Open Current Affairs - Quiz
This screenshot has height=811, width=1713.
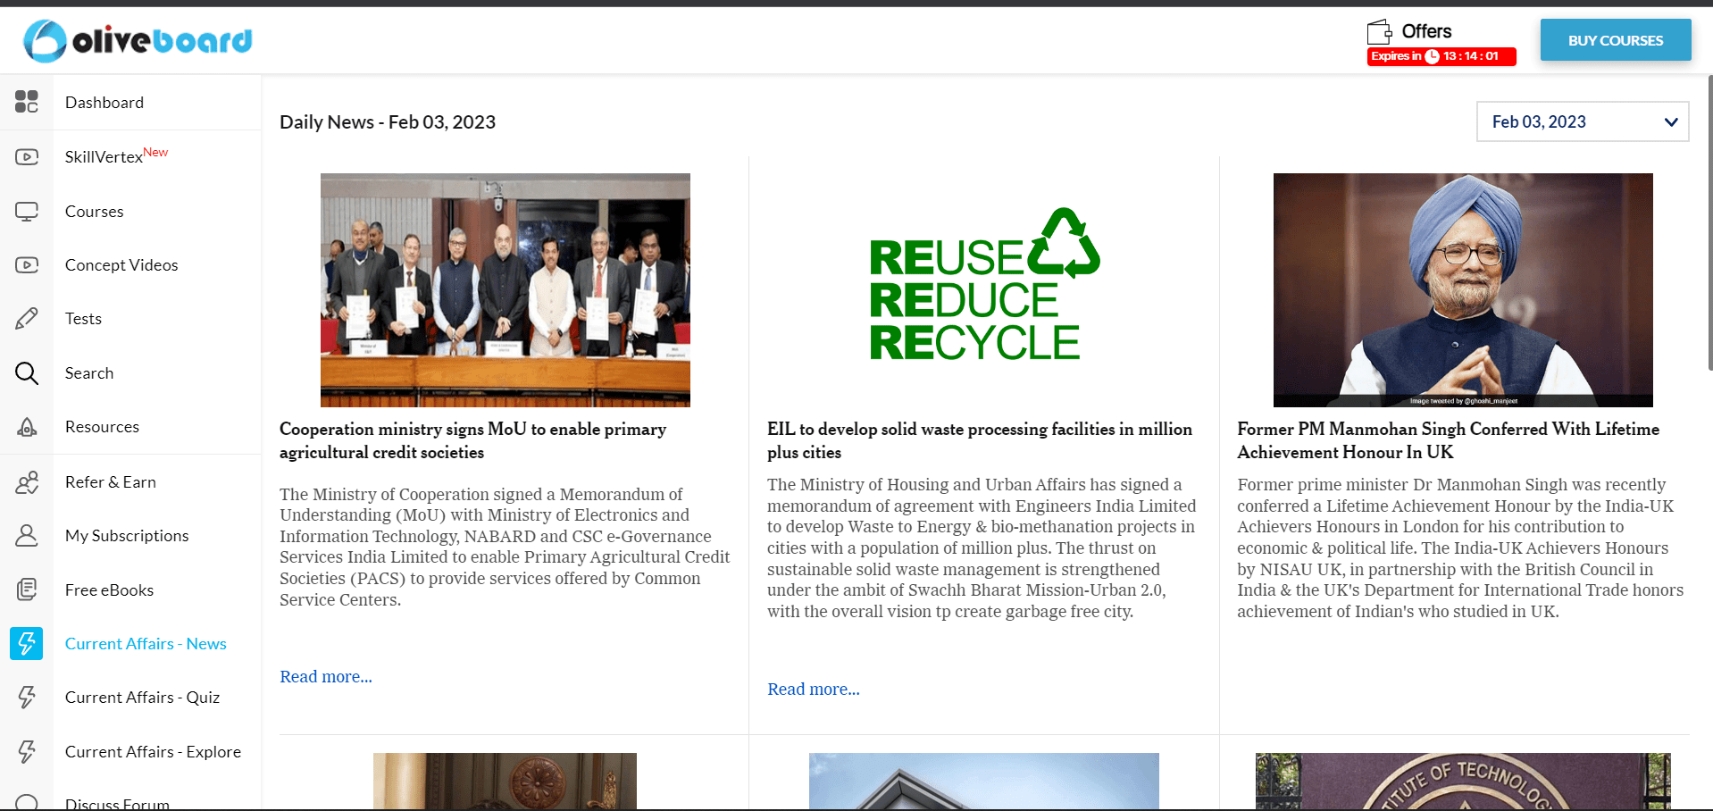(142, 698)
